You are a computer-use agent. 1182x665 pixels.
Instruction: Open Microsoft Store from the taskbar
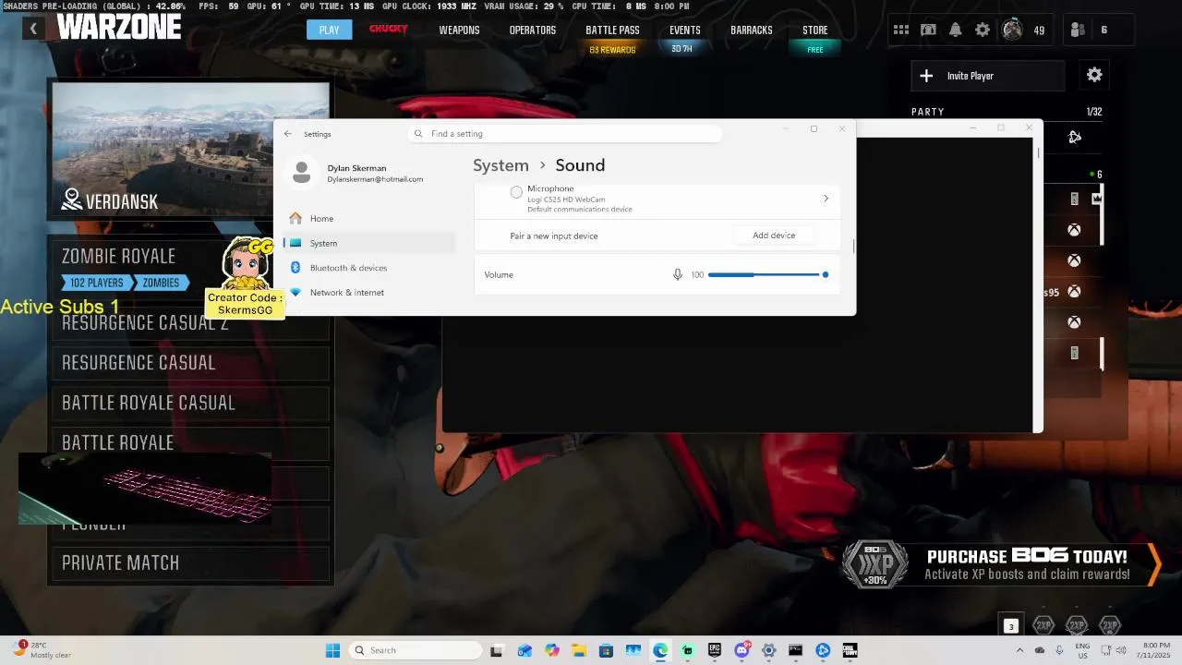click(x=606, y=650)
